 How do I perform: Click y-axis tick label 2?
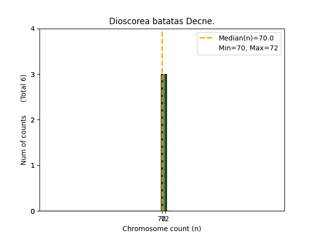point(33,120)
